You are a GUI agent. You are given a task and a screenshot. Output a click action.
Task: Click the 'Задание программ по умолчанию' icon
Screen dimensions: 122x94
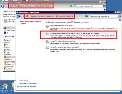47,26
